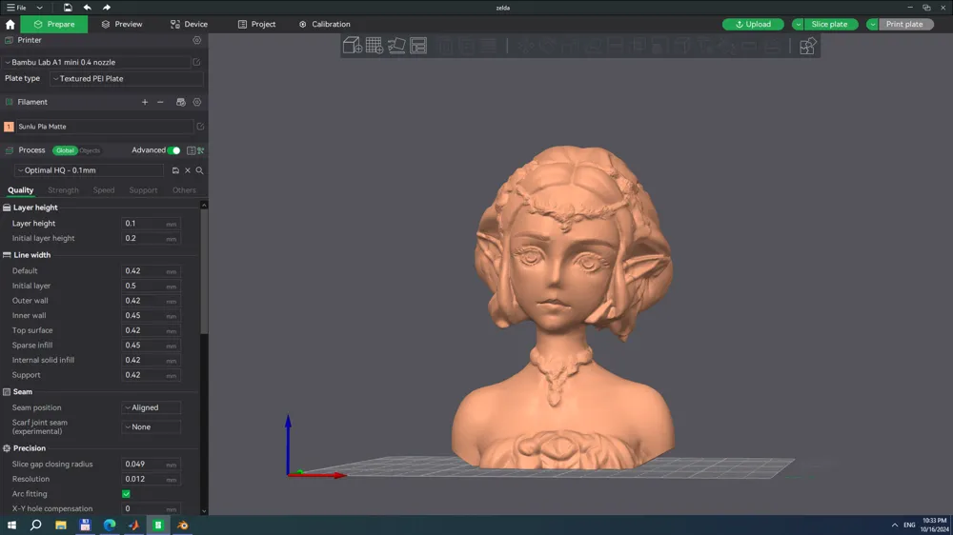Image resolution: width=953 pixels, height=535 pixels.
Task: Open the Others settings tab
Action: point(184,190)
